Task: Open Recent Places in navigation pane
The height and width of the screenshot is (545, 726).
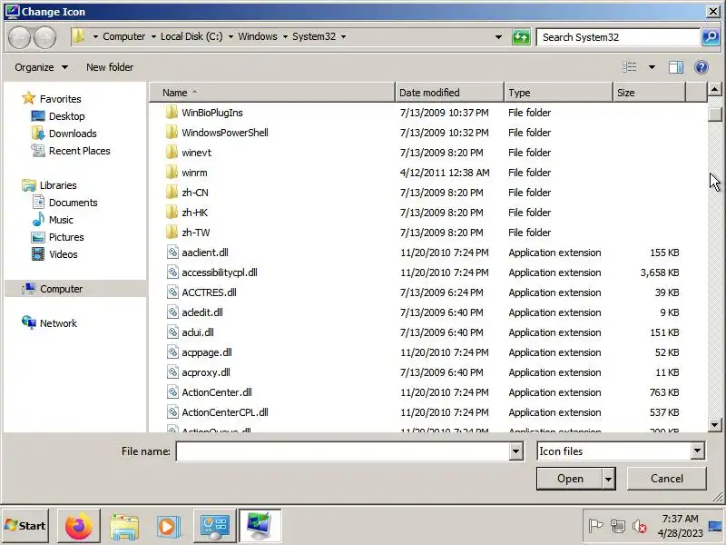Action: (79, 151)
